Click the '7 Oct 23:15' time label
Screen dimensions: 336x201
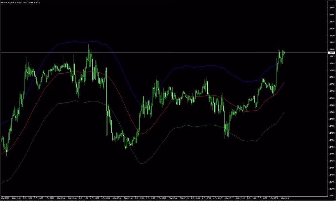pos(184,198)
